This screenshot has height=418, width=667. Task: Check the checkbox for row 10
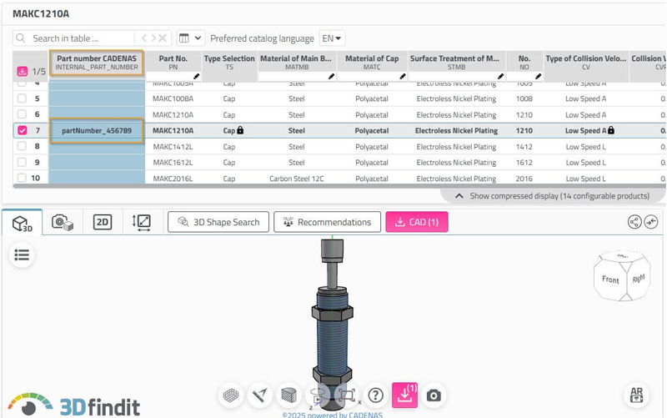coord(22,178)
